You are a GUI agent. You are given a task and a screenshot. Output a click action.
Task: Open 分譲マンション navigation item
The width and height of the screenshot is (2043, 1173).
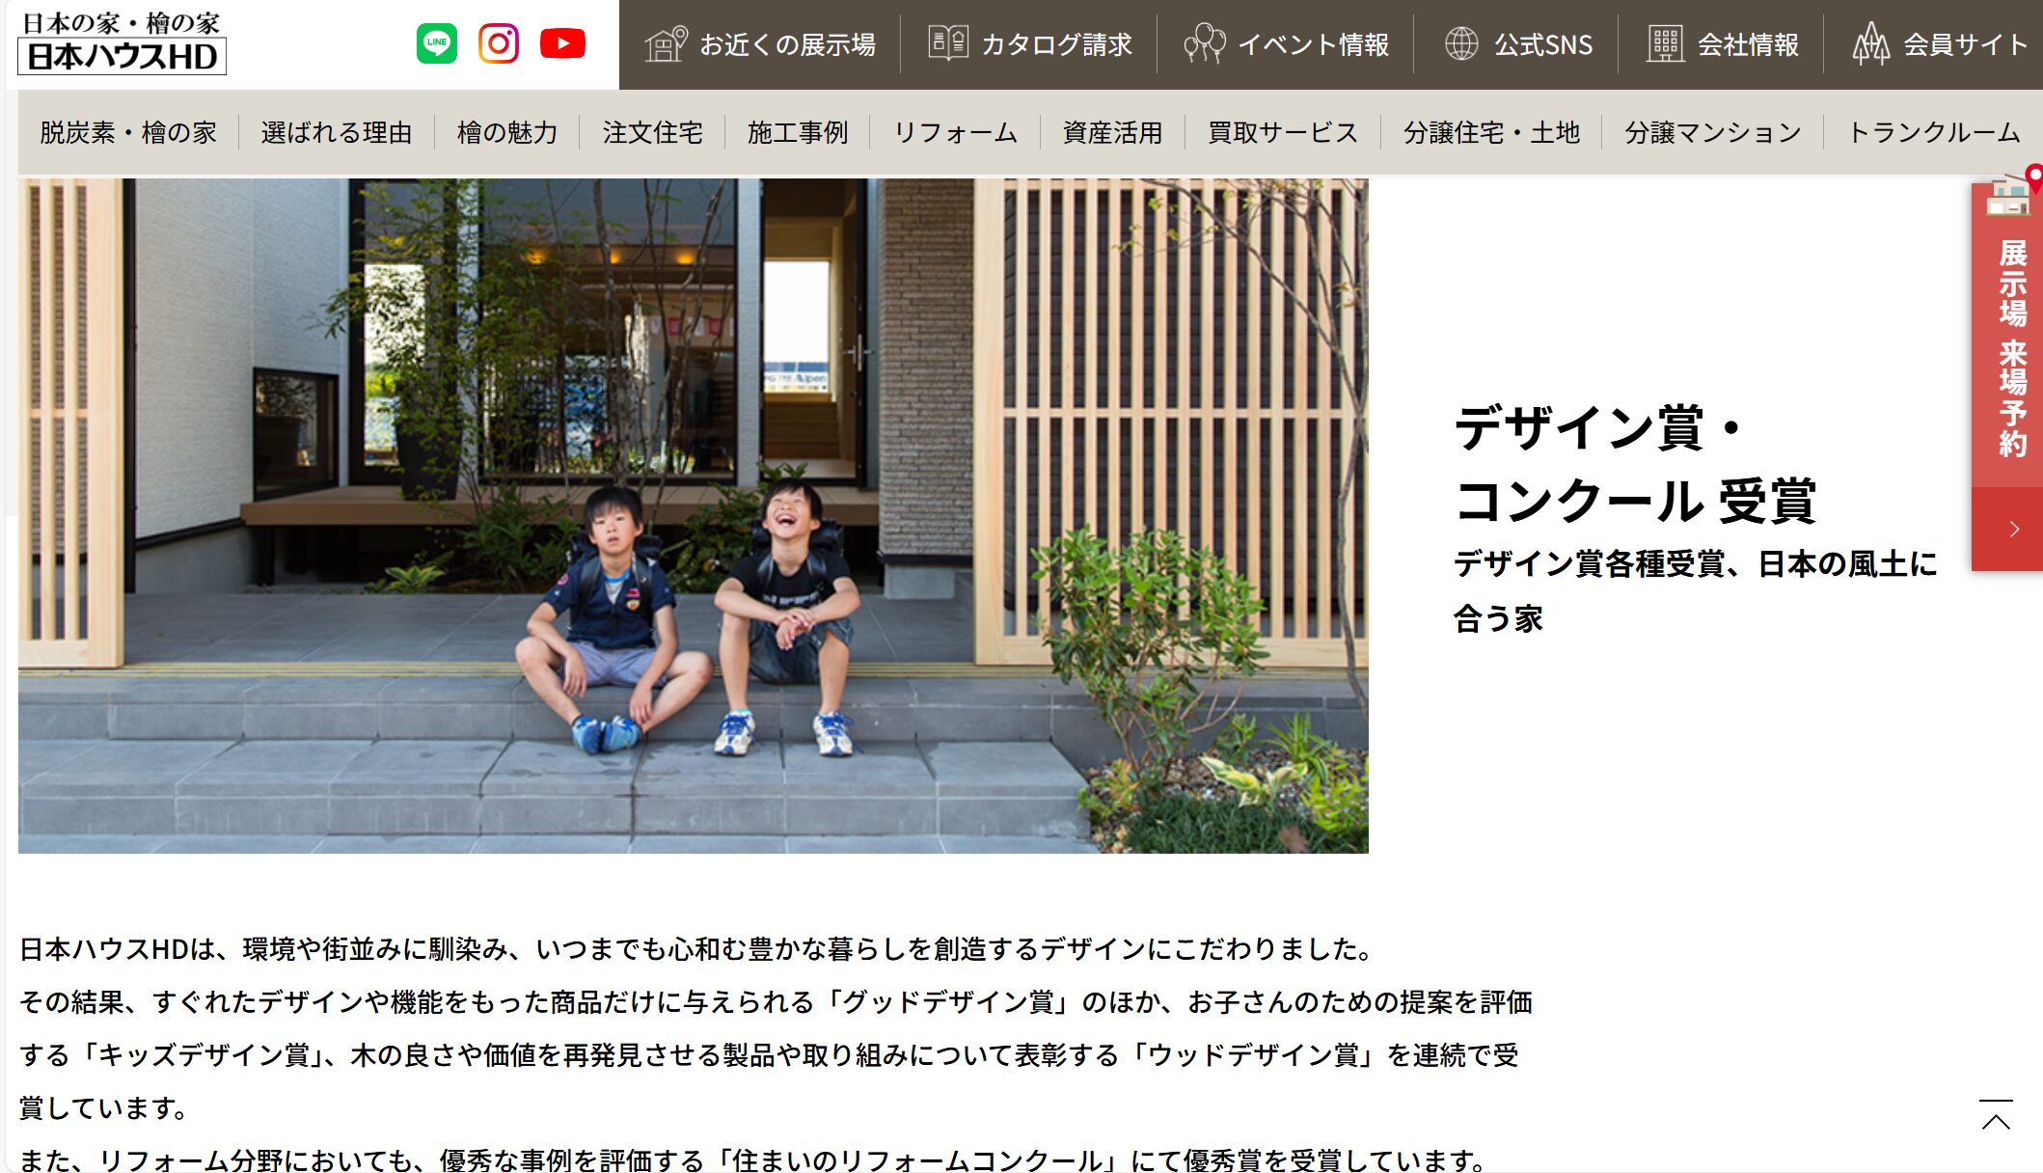point(1712,132)
